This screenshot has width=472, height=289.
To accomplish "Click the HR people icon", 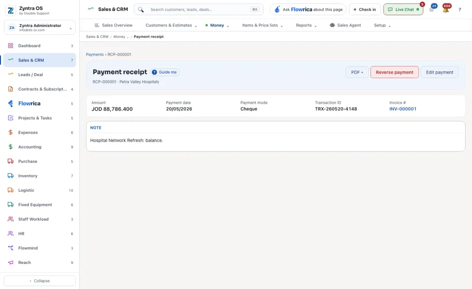I will tap(10, 233).
